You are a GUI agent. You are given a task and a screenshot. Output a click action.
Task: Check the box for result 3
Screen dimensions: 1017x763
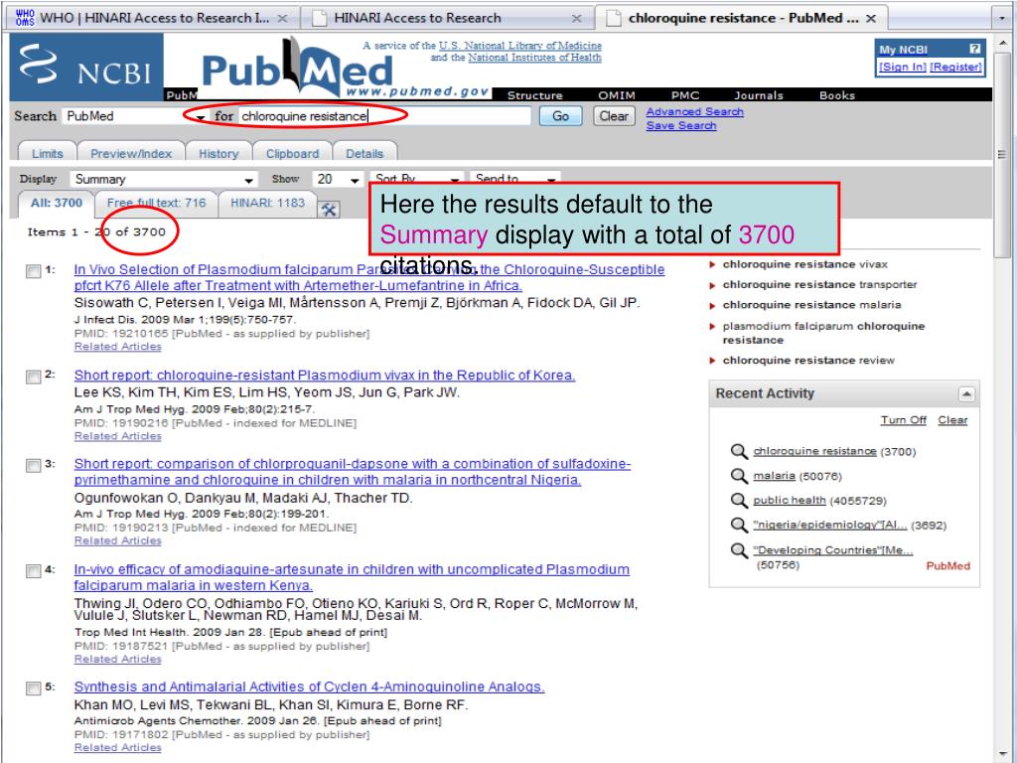pos(33,466)
